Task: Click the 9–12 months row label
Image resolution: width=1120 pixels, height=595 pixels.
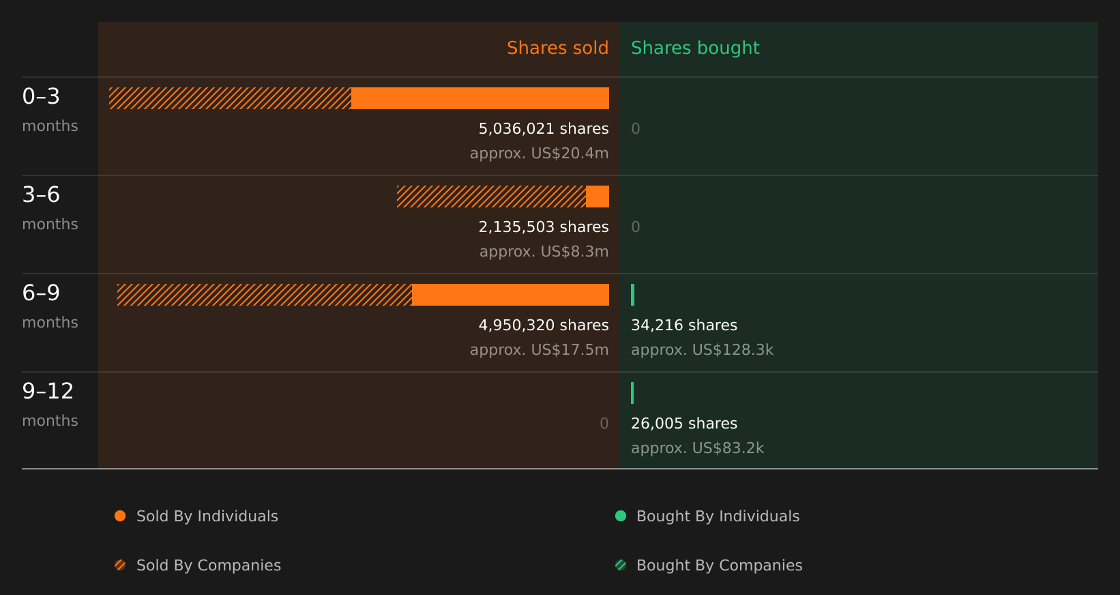Action: point(50,404)
